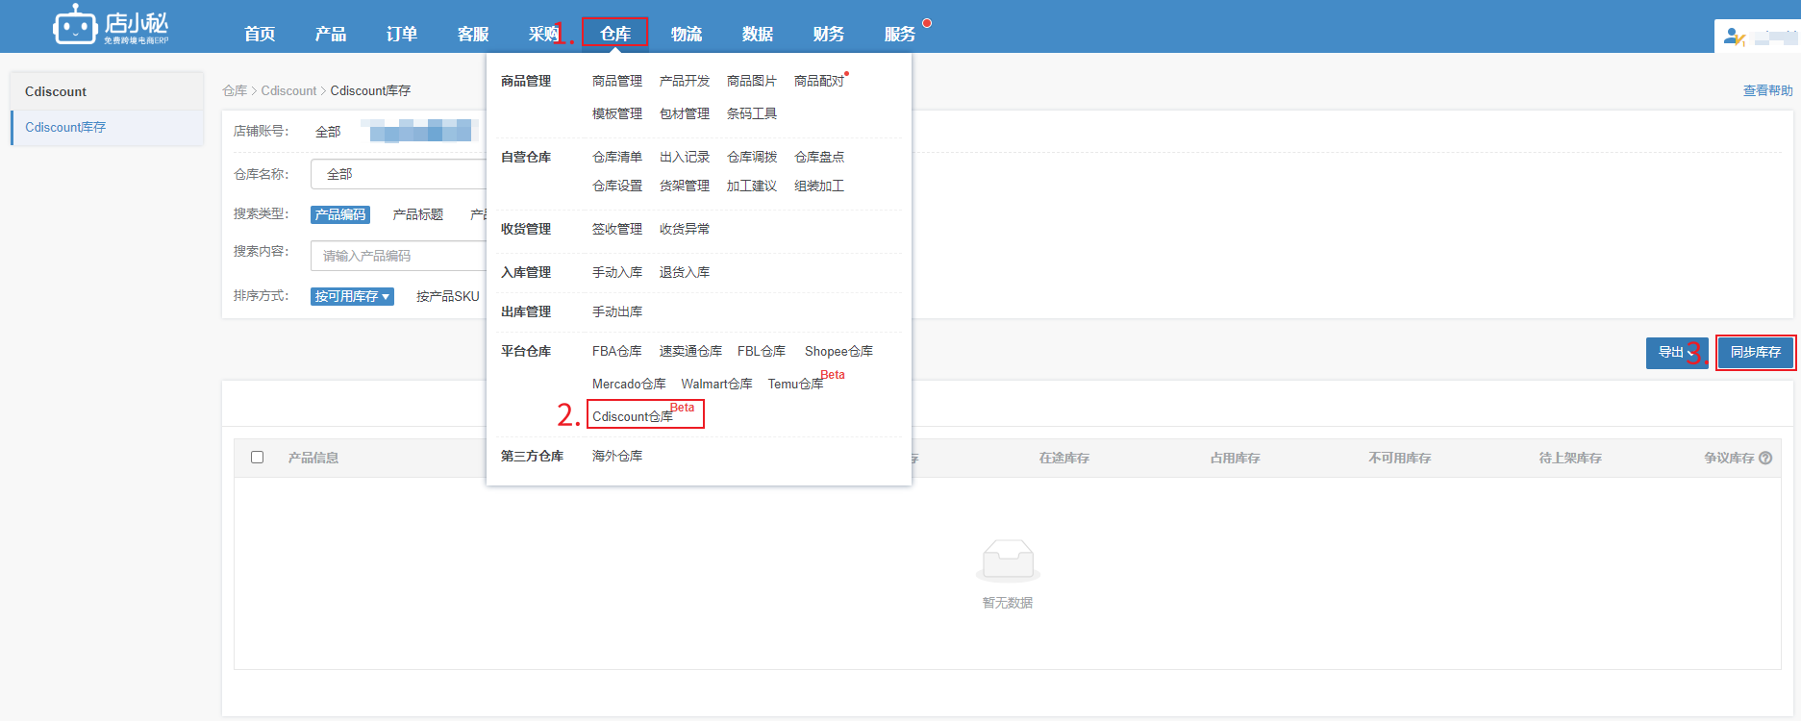Open the 仓库 top menu
1801x721 pixels.
(x=615, y=34)
